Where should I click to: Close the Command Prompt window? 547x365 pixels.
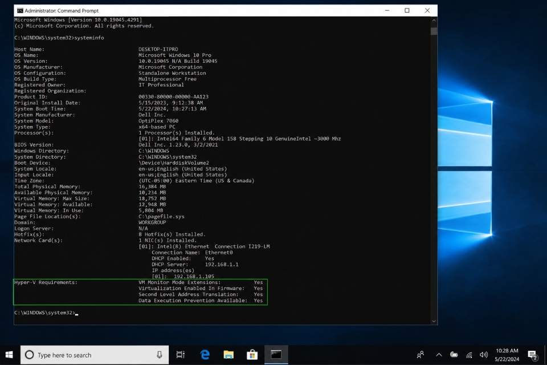pyautogui.click(x=427, y=10)
